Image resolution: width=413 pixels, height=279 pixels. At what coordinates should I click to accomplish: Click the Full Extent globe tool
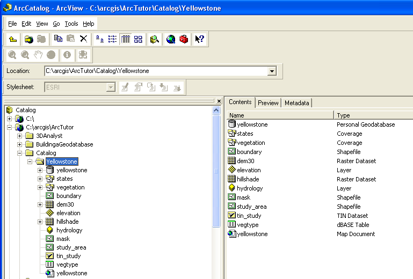[x=51, y=55]
